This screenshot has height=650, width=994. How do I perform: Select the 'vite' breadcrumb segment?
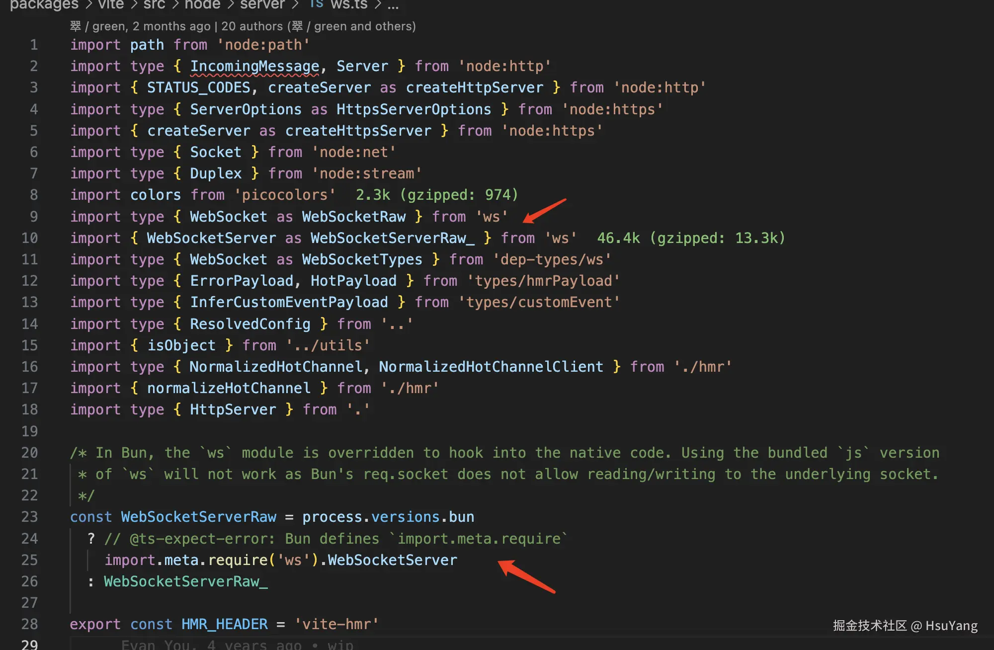(111, 4)
